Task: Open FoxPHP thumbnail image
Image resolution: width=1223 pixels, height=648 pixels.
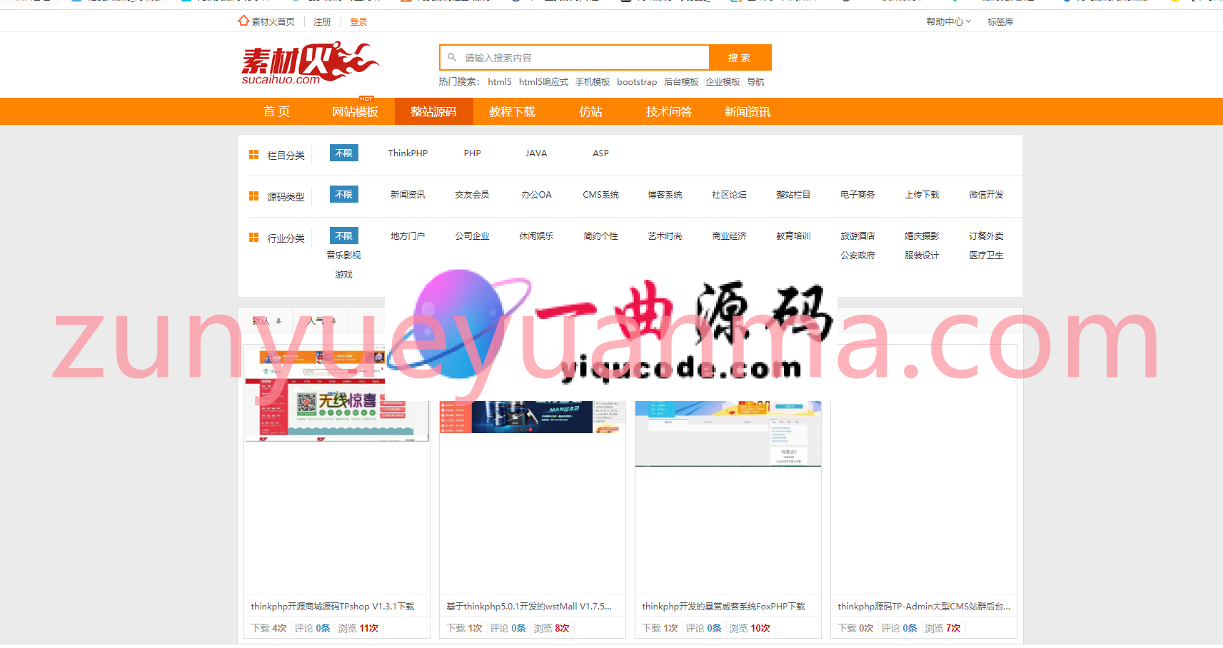Action: [728, 433]
